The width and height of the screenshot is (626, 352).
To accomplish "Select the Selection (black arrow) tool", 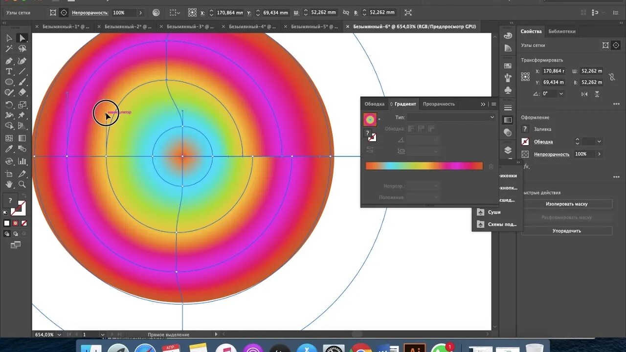I will point(9,38).
